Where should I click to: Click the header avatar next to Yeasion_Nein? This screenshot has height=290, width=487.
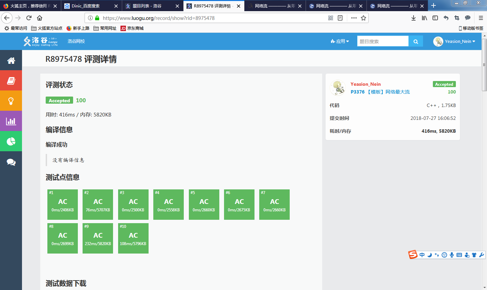[x=438, y=41]
